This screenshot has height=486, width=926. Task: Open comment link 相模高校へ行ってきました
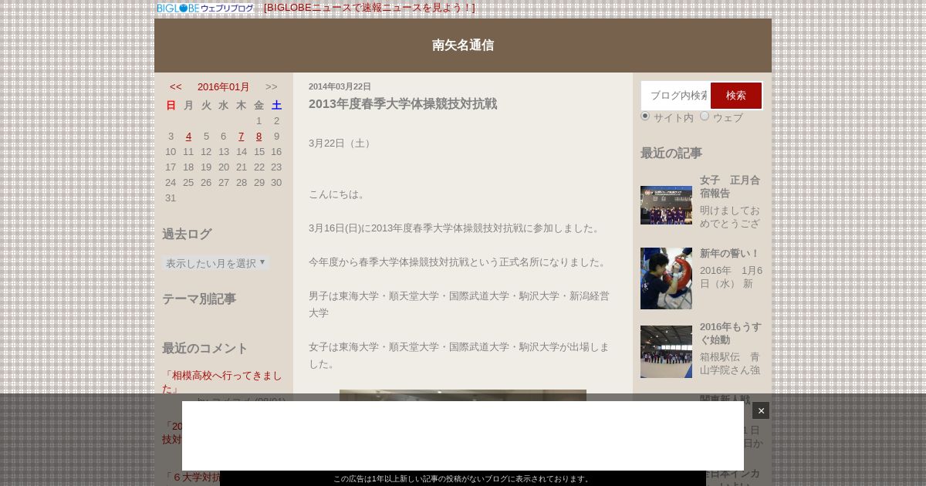click(222, 382)
